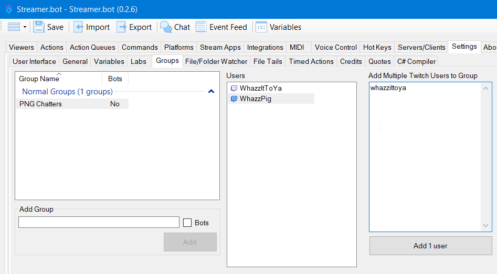Click the Import toolbar label
The image size is (497, 274).
(98, 27)
